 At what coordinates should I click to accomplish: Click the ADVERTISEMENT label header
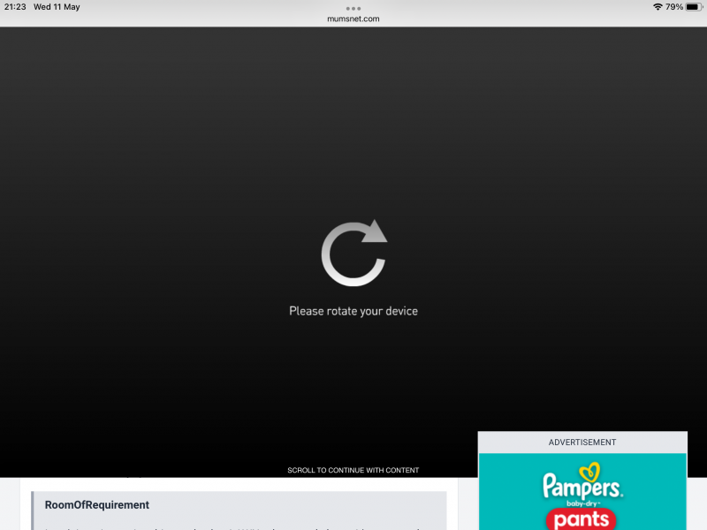[x=582, y=443]
